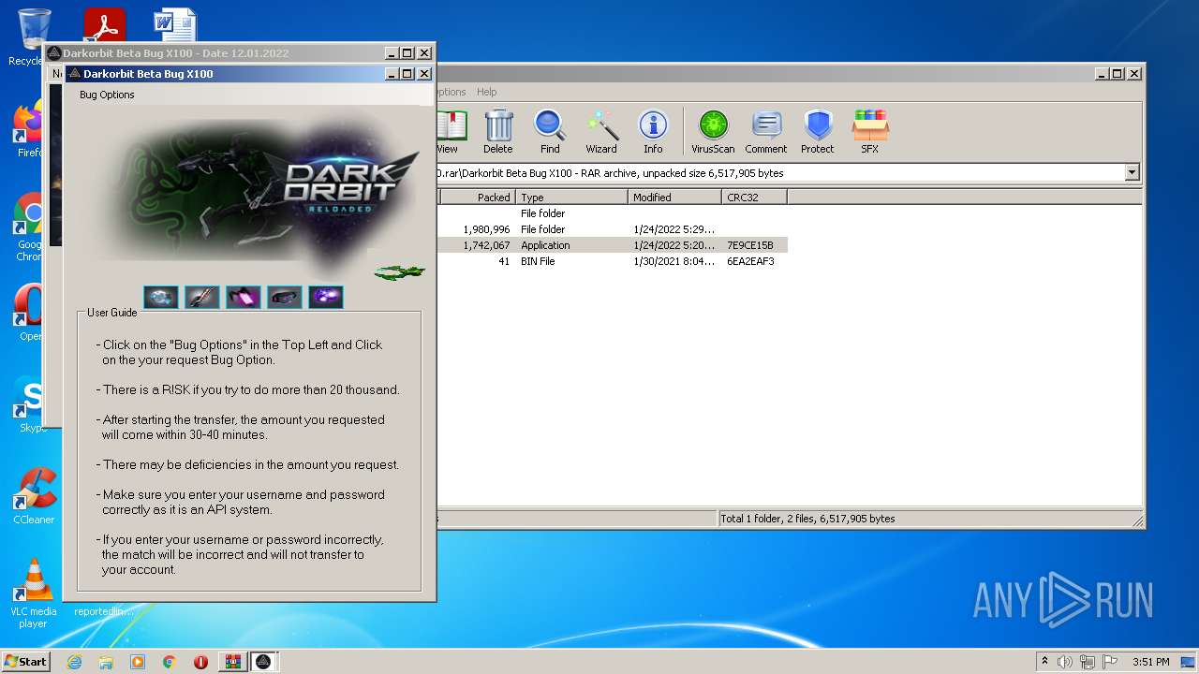Screen dimensions: 1199x674
Task: Click the Action Center flag tray icon
Action: click(x=1110, y=662)
